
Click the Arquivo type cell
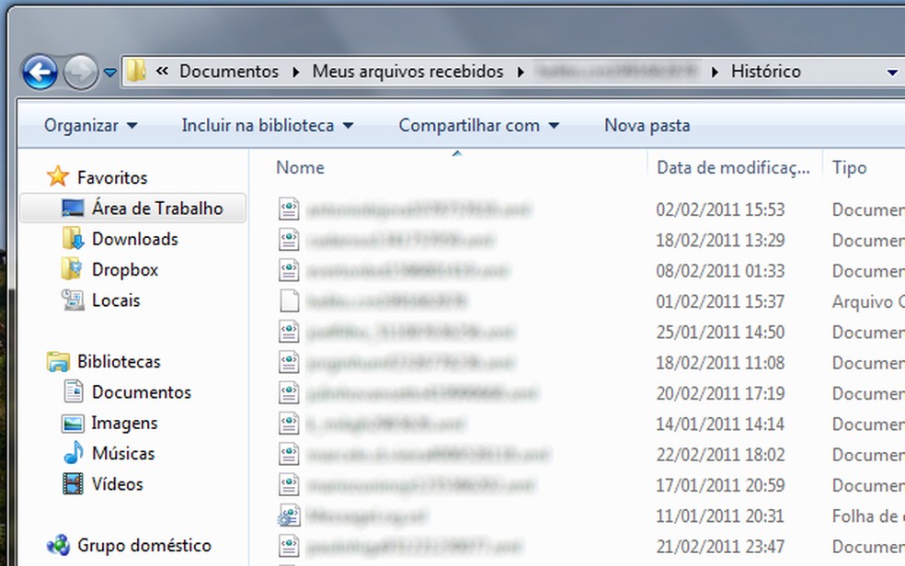pyautogui.click(x=868, y=301)
